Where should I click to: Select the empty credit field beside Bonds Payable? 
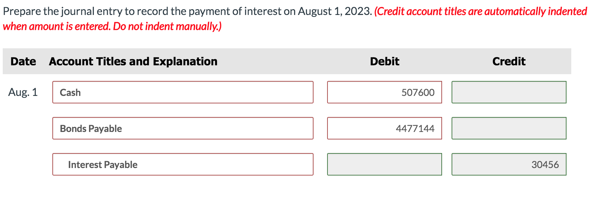[x=508, y=128]
